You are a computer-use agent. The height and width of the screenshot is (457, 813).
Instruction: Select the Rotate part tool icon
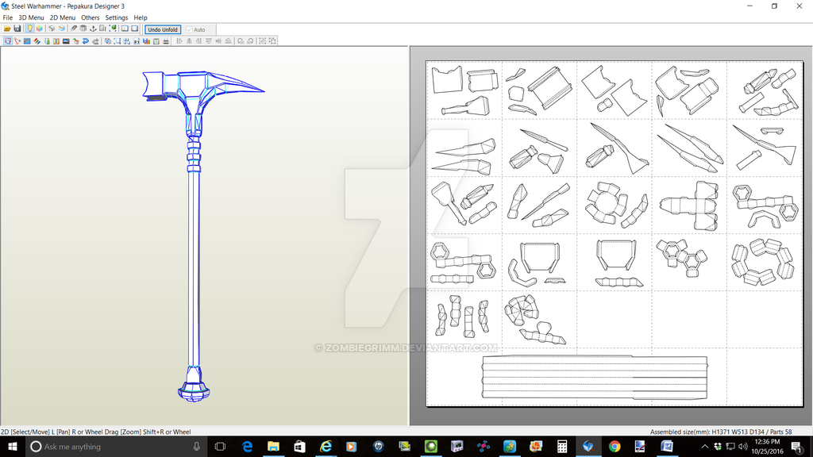[x=17, y=41]
